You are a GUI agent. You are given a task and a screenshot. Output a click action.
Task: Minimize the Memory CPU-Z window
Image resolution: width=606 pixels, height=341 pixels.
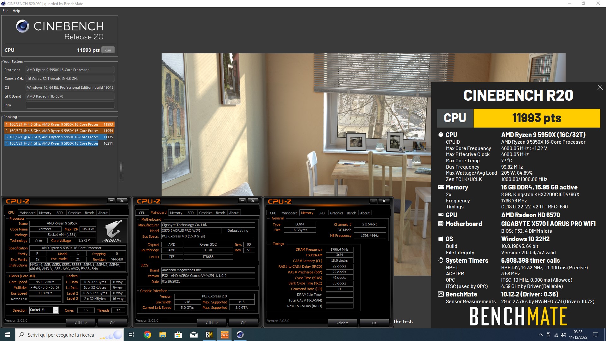point(373,201)
